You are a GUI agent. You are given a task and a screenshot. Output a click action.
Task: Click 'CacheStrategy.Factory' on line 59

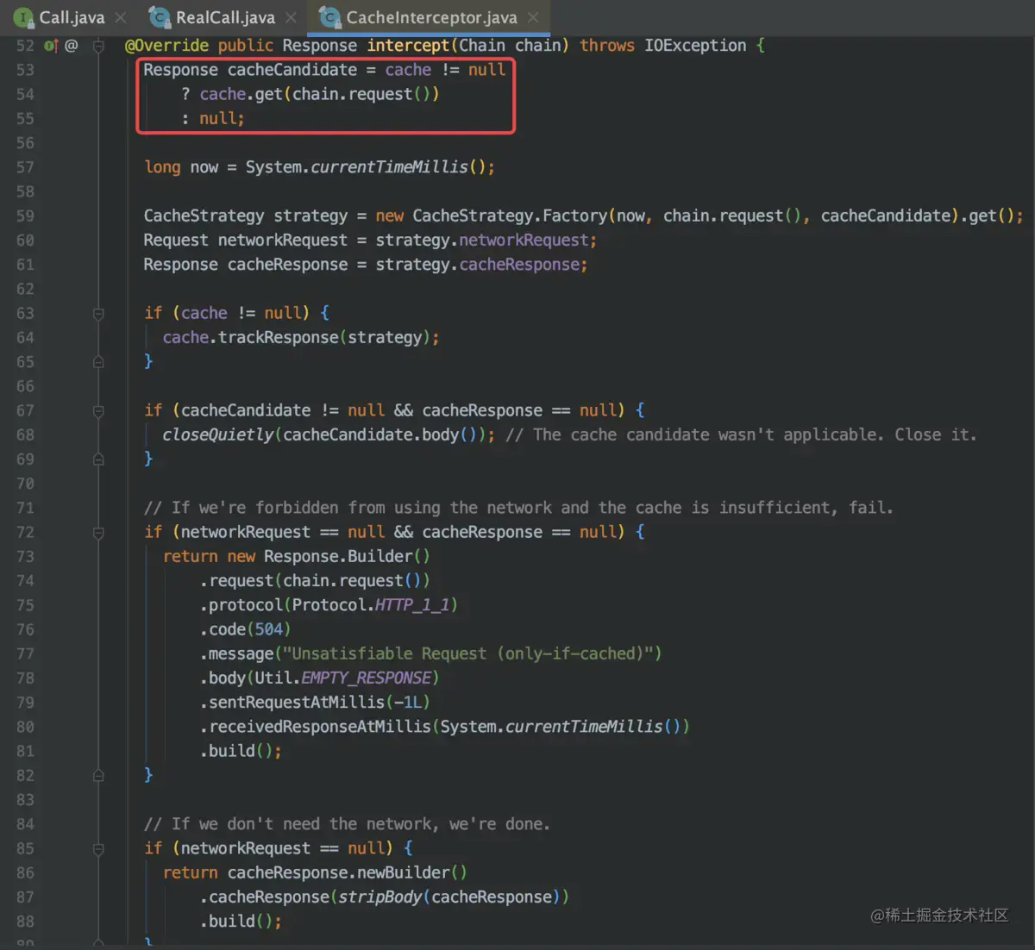510,216
